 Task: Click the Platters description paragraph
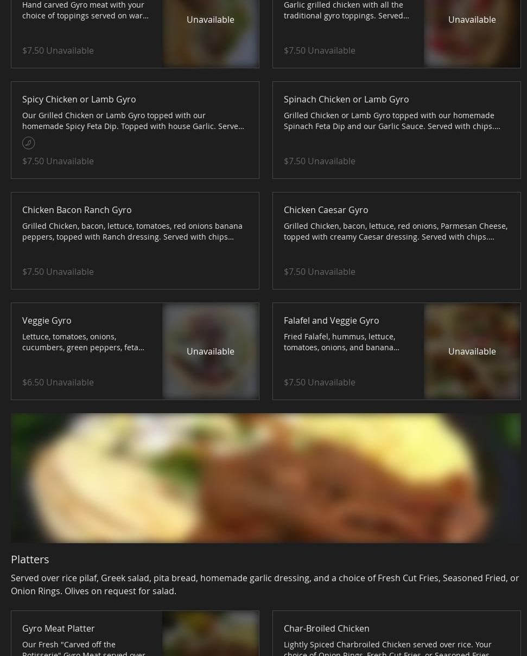[x=265, y=584]
